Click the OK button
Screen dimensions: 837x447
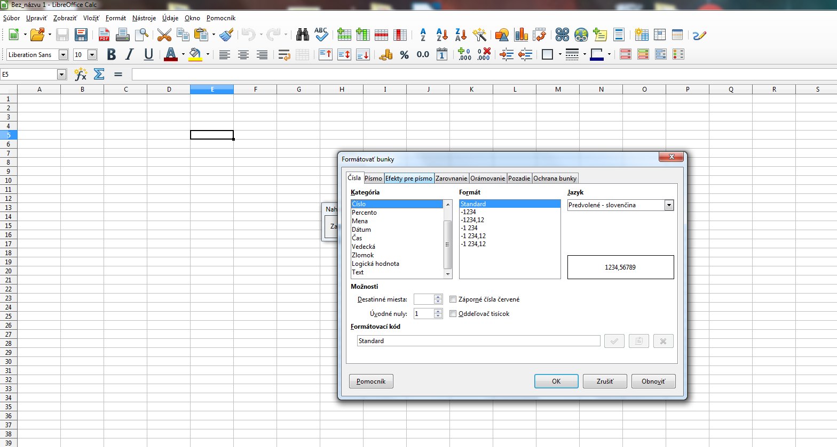click(556, 381)
